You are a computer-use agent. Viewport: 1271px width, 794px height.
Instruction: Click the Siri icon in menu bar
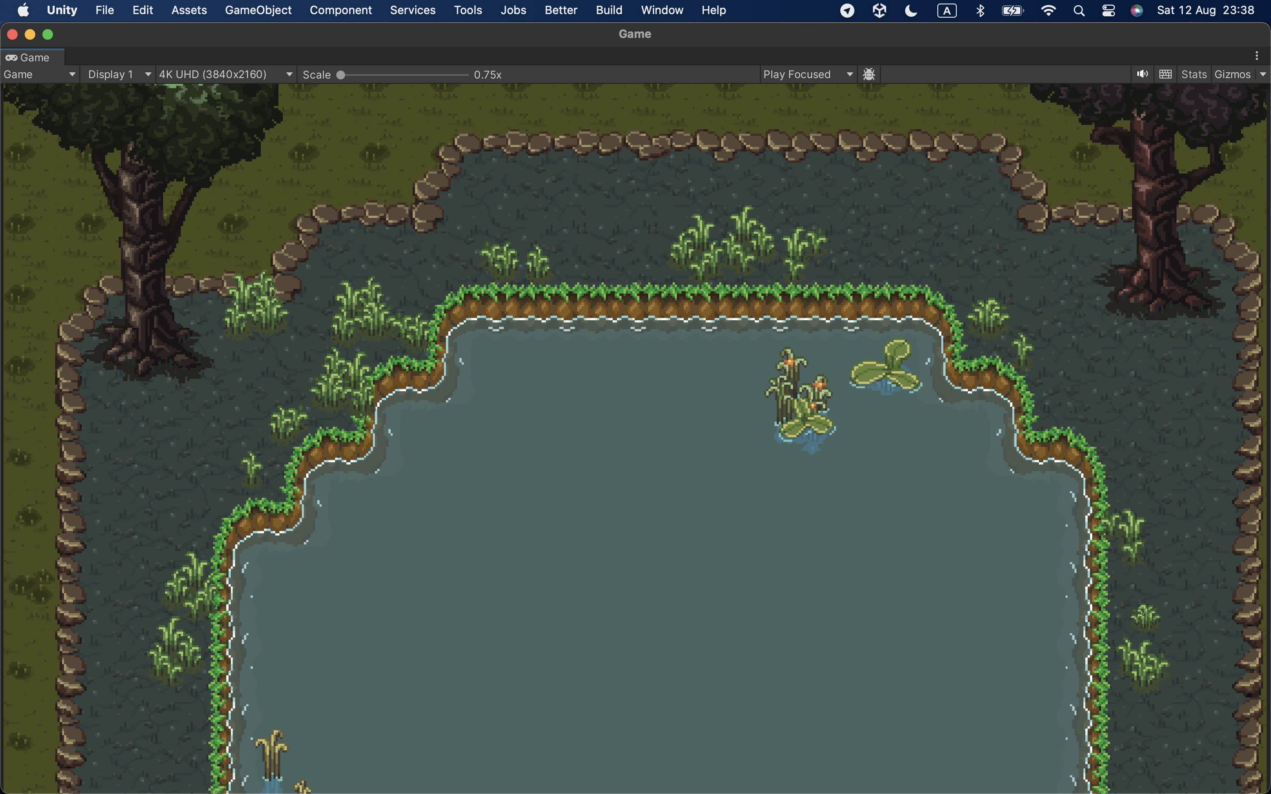pyautogui.click(x=1136, y=11)
